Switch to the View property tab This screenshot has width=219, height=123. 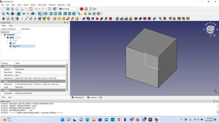point(3,97)
